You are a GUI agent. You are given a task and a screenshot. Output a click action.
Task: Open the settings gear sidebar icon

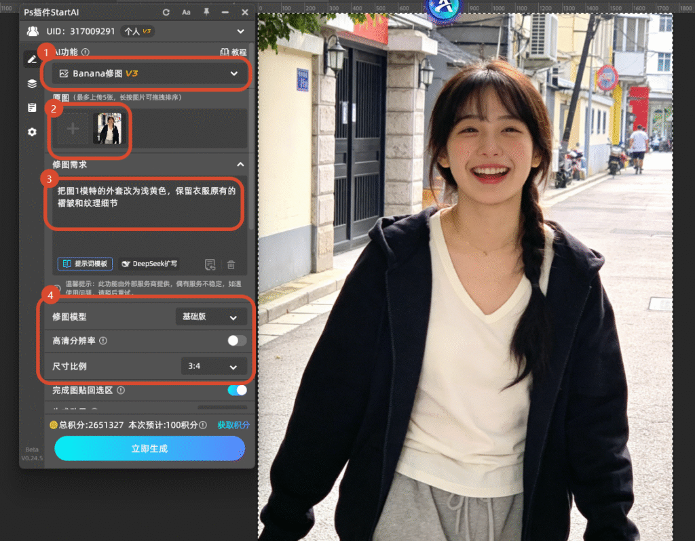coord(32,132)
